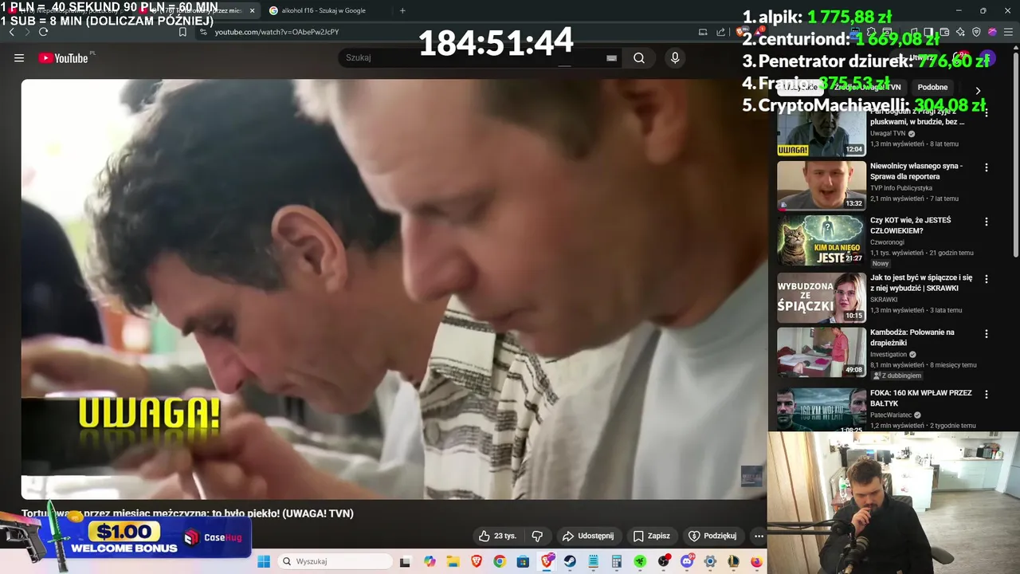Image resolution: width=1020 pixels, height=574 pixels.
Task: Click the YouTube search magnifier button
Action: [x=639, y=57]
